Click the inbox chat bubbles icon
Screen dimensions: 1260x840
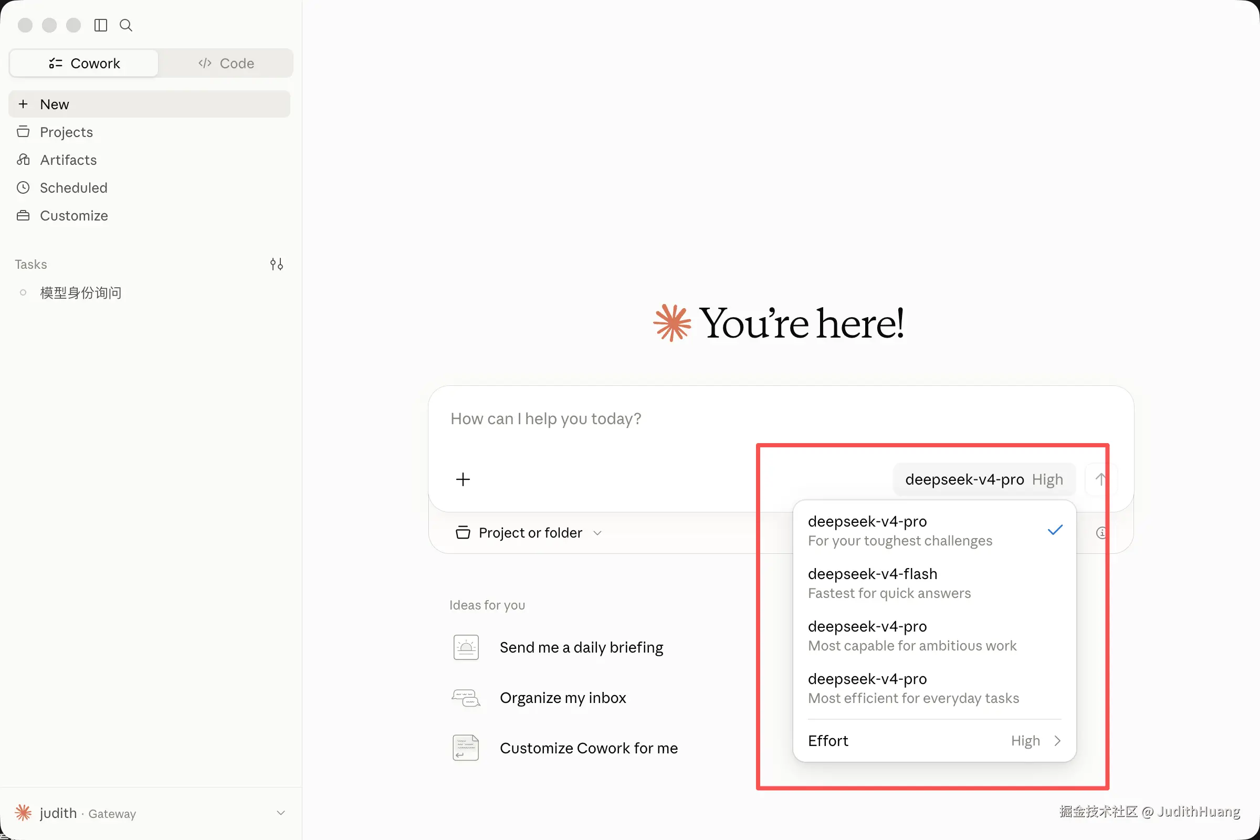466,698
